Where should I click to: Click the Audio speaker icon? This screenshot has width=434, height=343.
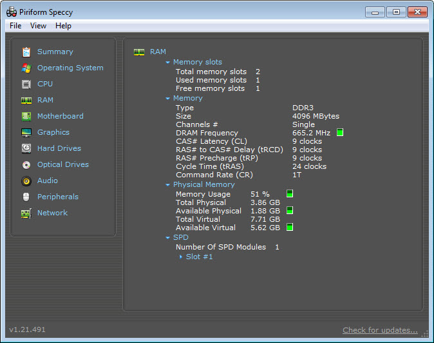pos(26,181)
